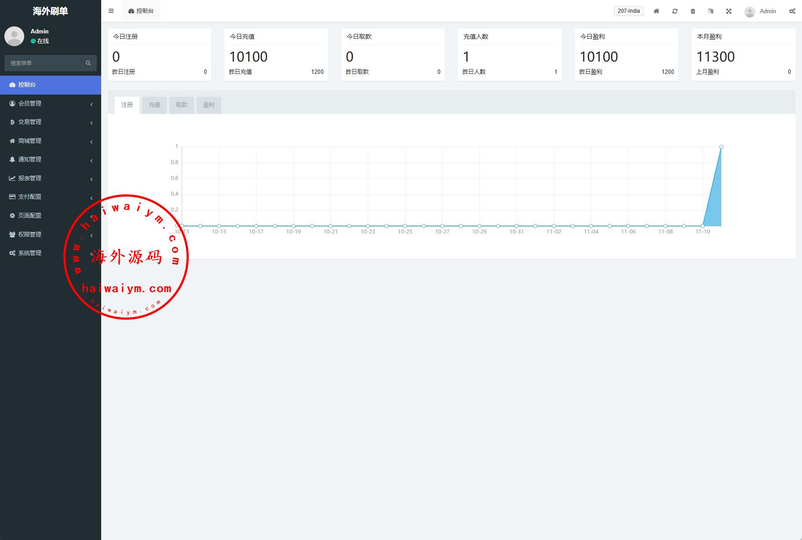Click the home icon in top bar

[x=656, y=11]
